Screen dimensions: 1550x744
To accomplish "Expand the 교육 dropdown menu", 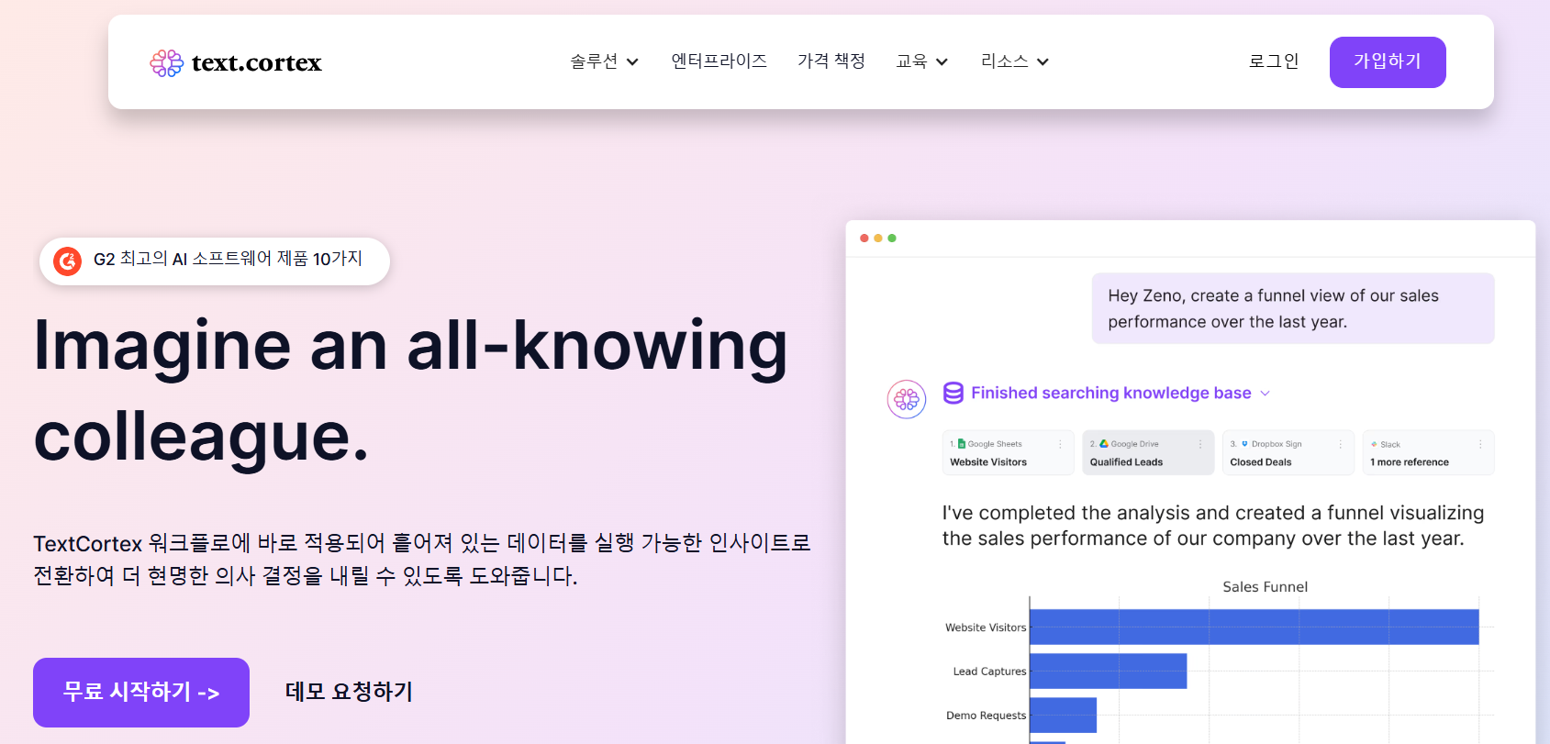I will [921, 61].
